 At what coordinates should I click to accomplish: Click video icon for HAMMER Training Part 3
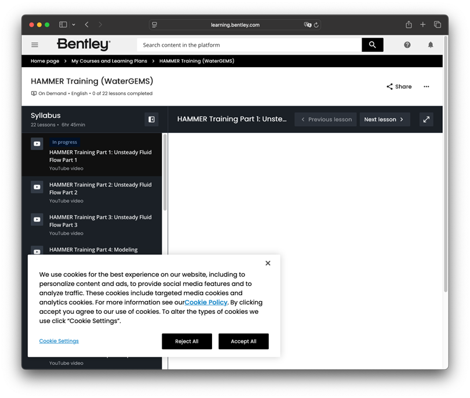tap(37, 219)
